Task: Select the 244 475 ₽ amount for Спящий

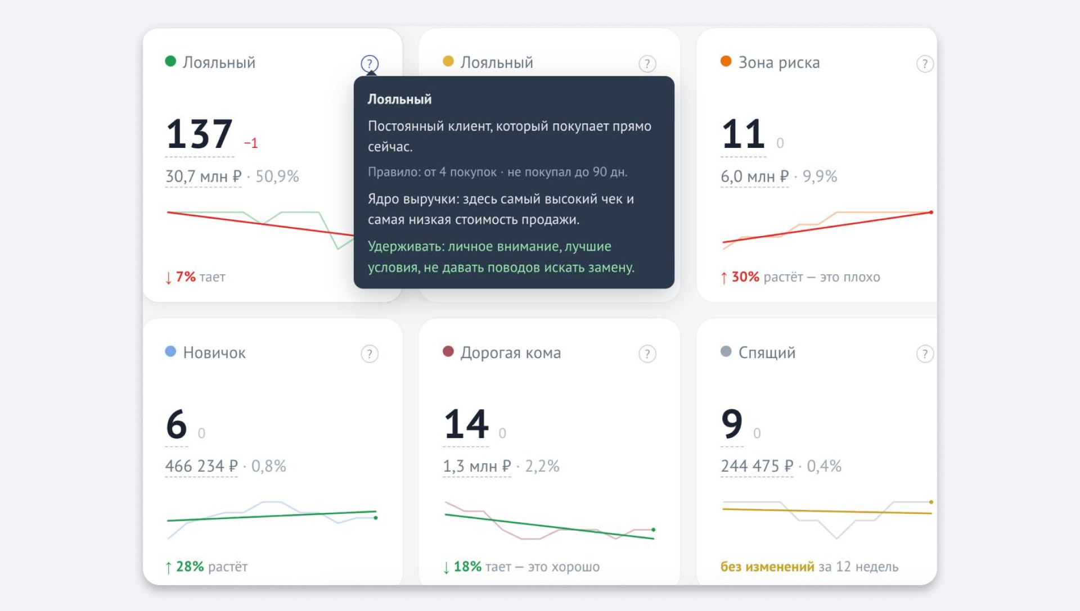Action: [x=757, y=466]
